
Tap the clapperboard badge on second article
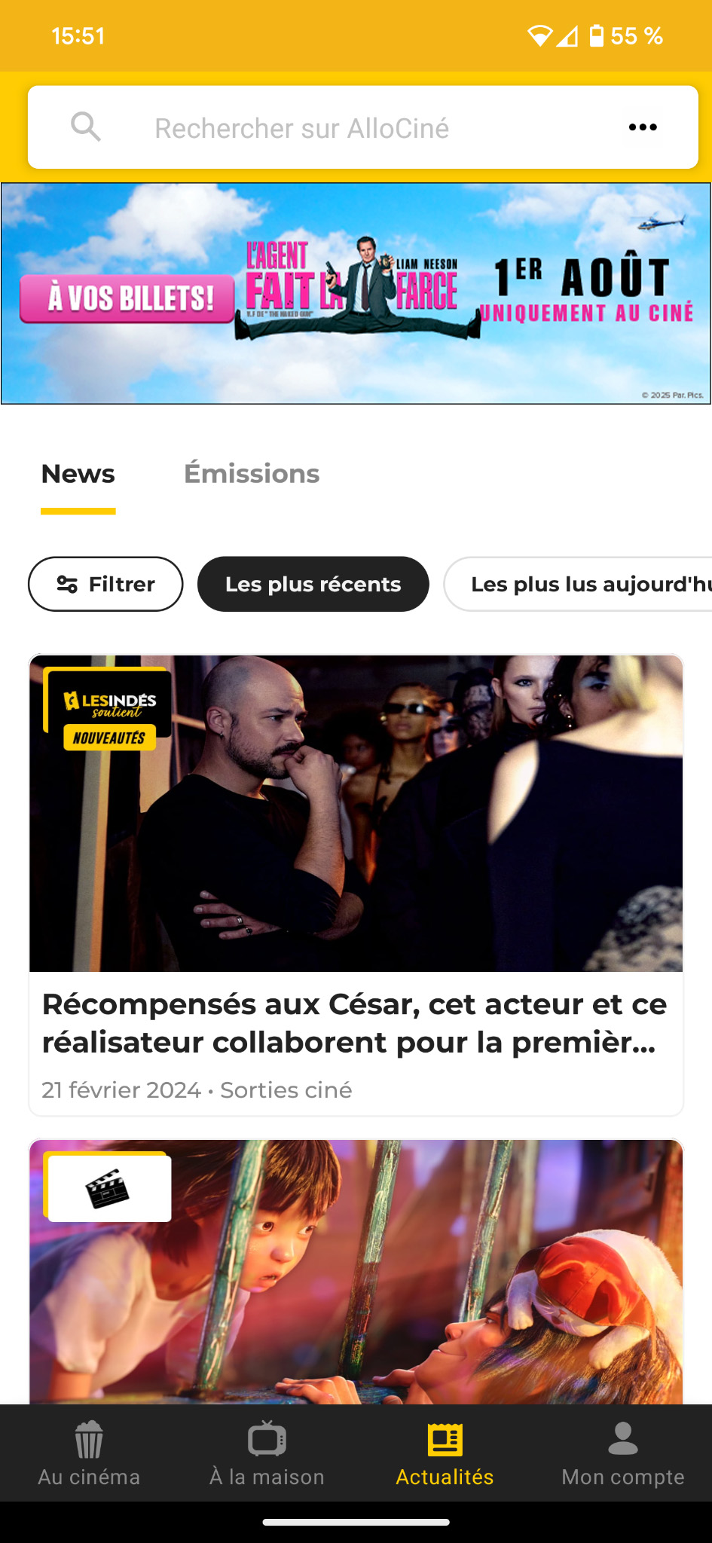click(108, 1187)
